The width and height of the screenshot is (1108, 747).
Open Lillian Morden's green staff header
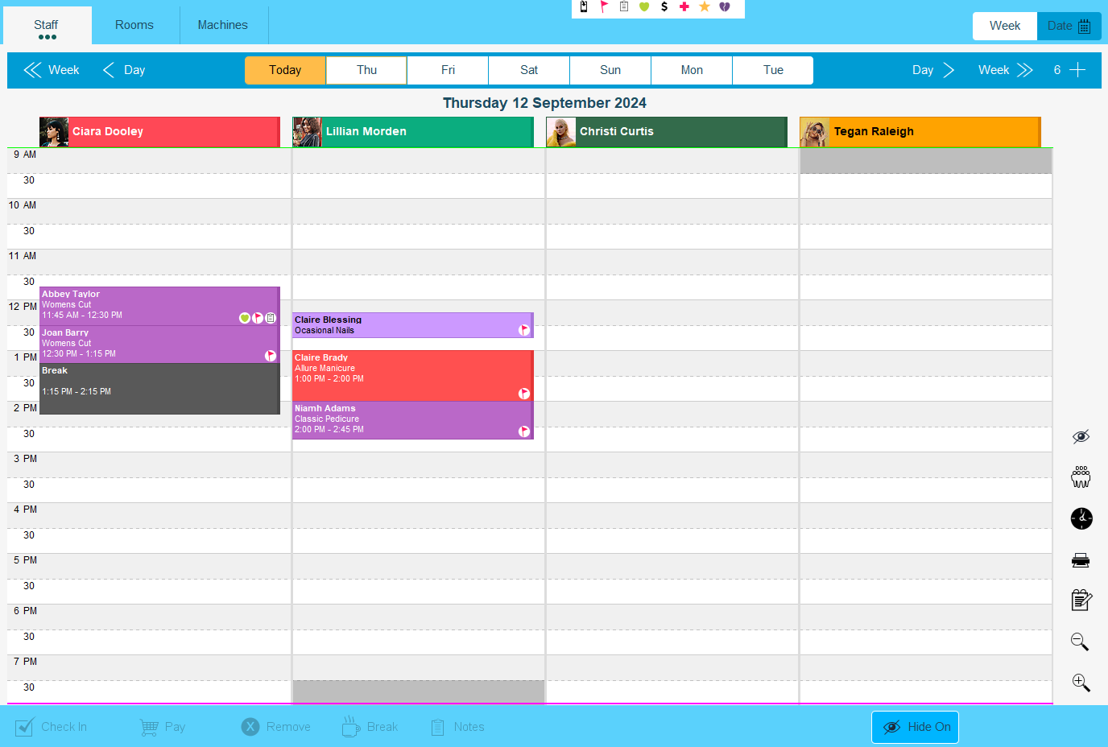point(413,132)
